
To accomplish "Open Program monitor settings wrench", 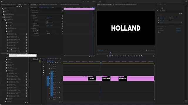I will pyautogui.click(x=147, y=51).
